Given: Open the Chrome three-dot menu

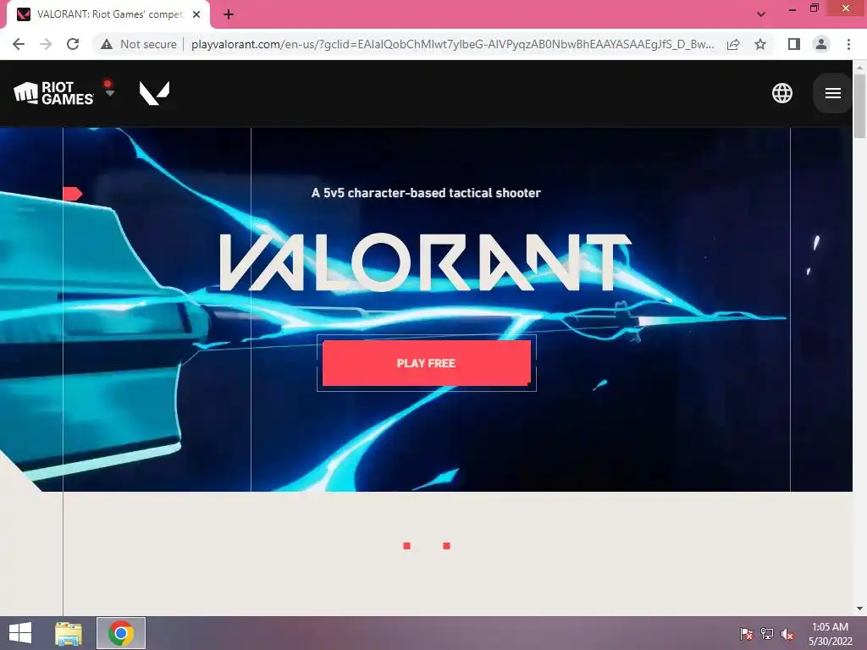Looking at the screenshot, I should (848, 44).
